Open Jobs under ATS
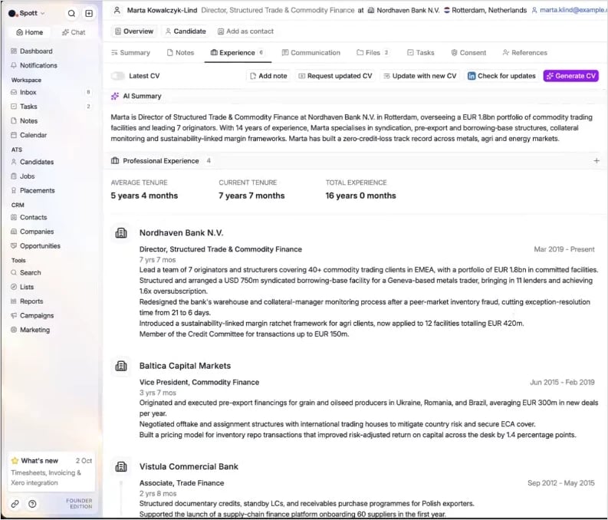This screenshot has width=608, height=520. click(x=23, y=176)
